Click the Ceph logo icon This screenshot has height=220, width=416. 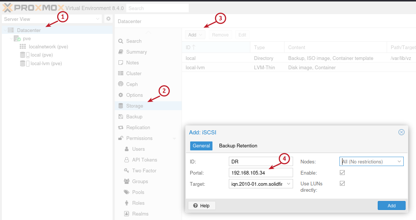pos(121,84)
